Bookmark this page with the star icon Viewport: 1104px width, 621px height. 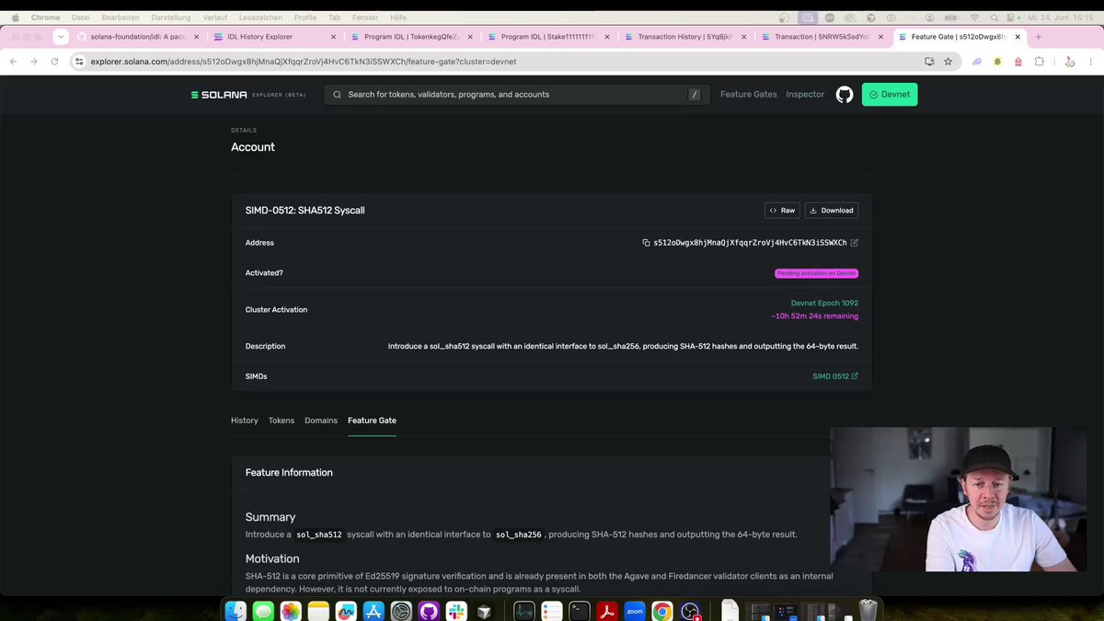949,61
